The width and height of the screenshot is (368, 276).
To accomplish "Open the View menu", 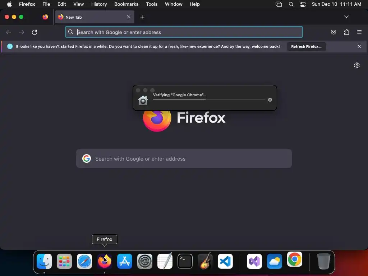I will [78, 4].
